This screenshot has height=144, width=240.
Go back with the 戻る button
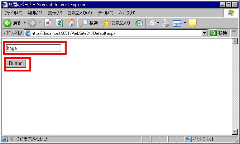[x=12, y=23]
